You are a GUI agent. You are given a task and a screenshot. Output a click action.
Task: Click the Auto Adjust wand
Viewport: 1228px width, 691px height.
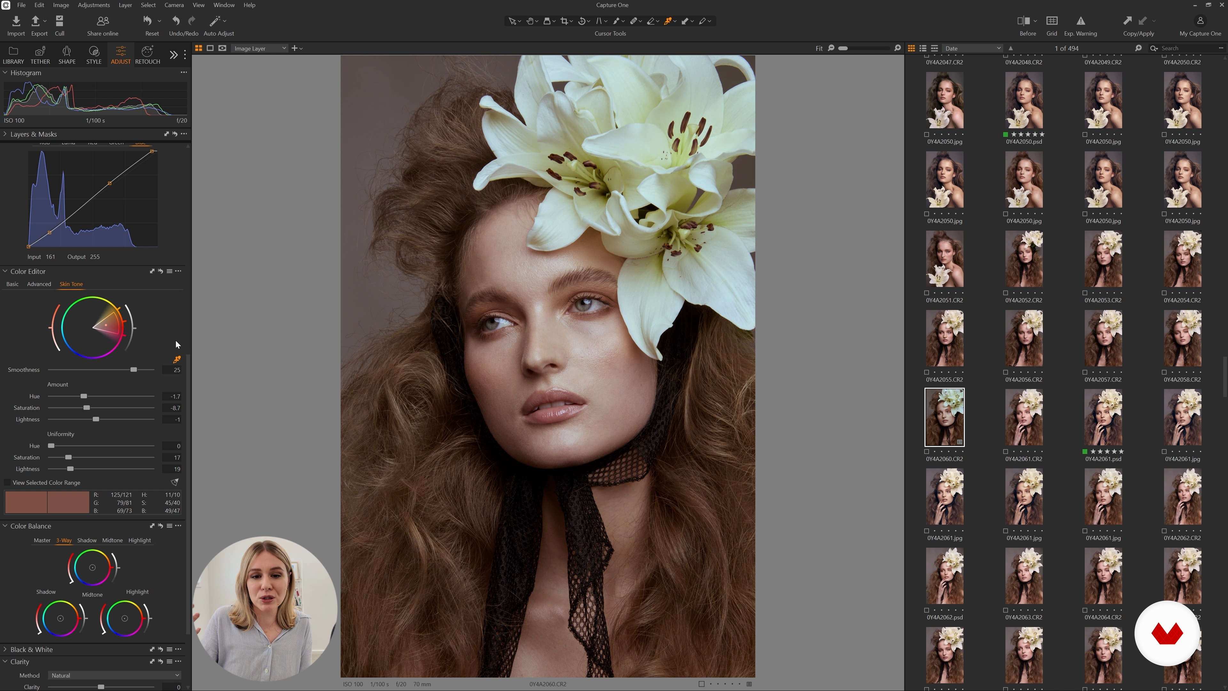pyautogui.click(x=215, y=21)
